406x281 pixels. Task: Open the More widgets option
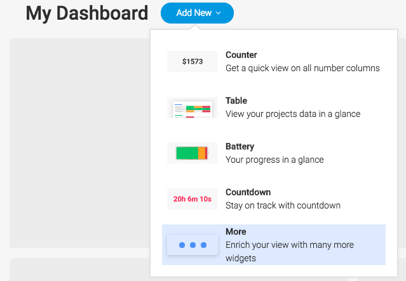click(x=274, y=245)
